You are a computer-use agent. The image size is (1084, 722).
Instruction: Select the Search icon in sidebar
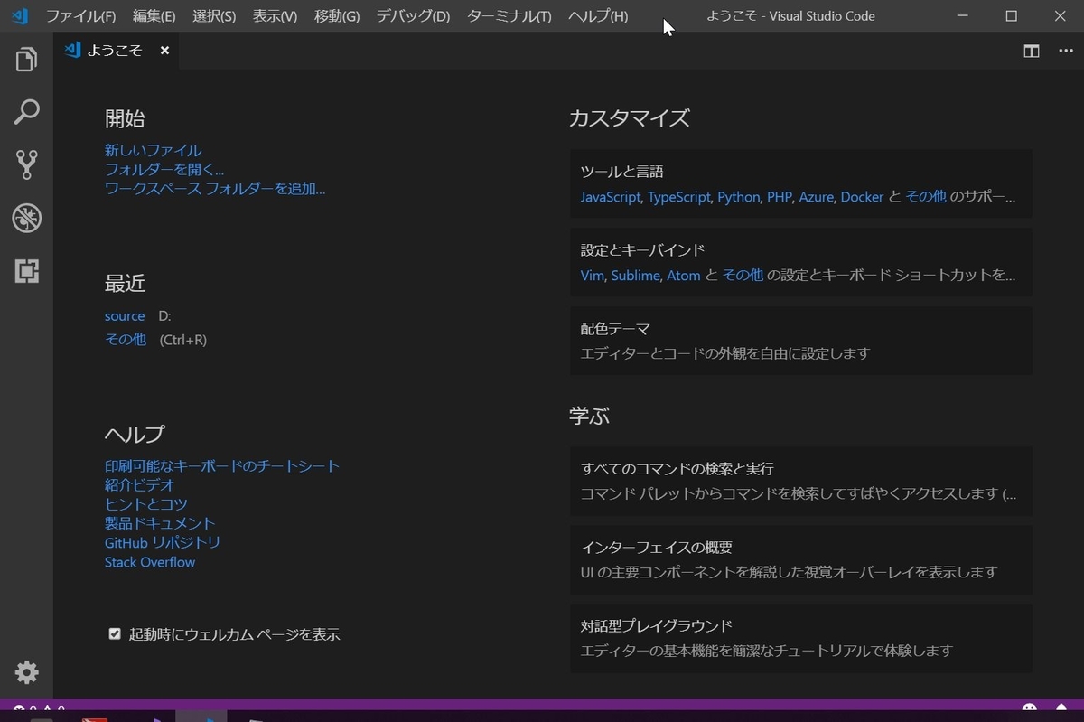pos(26,111)
